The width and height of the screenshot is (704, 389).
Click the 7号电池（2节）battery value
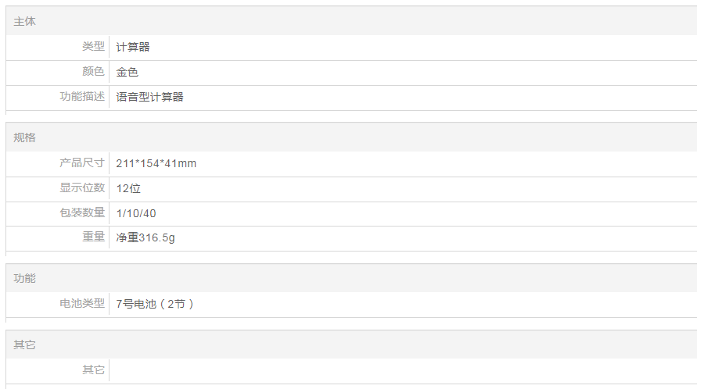click(x=155, y=304)
